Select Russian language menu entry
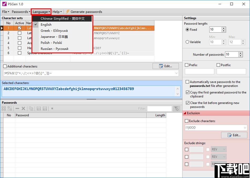The height and width of the screenshot is (178, 250). [x=54, y=49]
